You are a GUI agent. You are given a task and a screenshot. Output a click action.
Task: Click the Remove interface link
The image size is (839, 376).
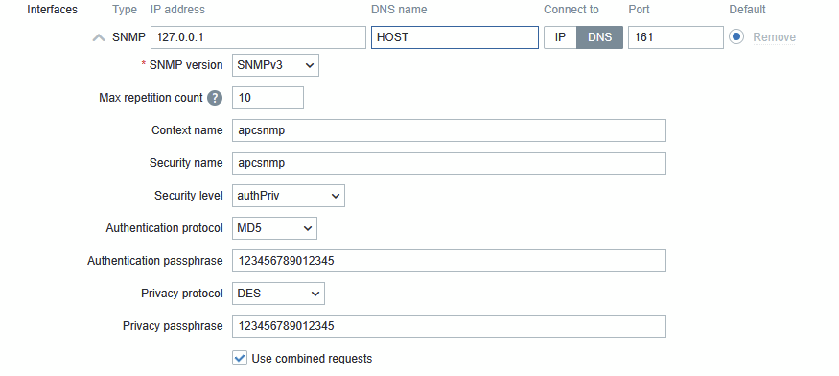click(x=774, y=37)
